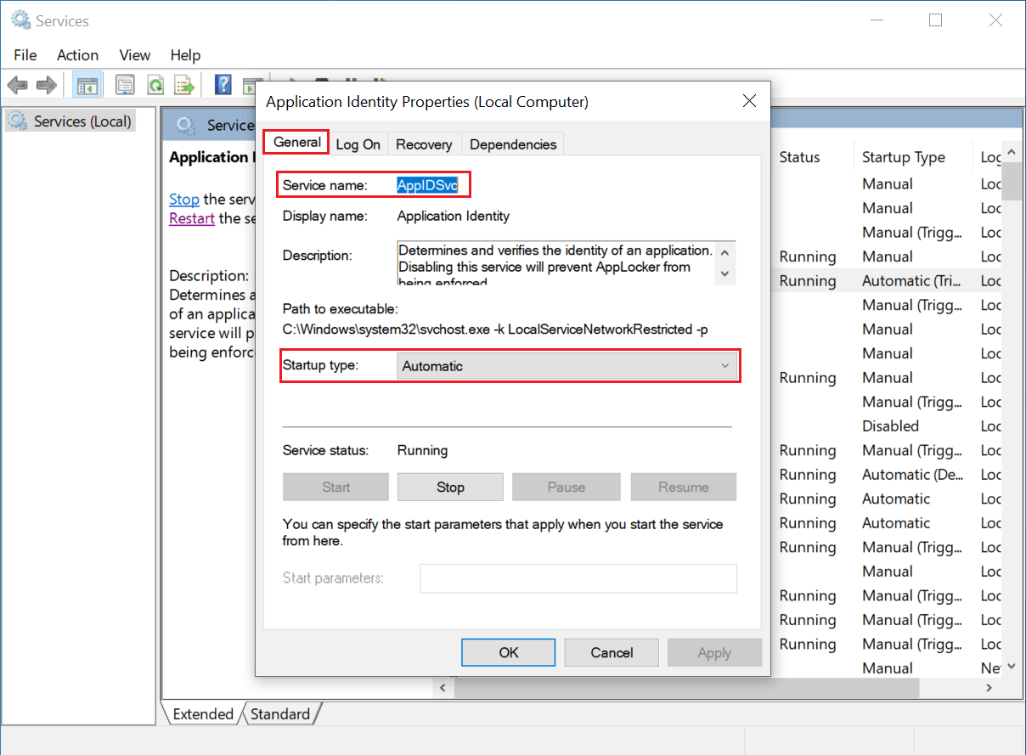Open the View menu

pyautogui.click(x=134, y=55)
